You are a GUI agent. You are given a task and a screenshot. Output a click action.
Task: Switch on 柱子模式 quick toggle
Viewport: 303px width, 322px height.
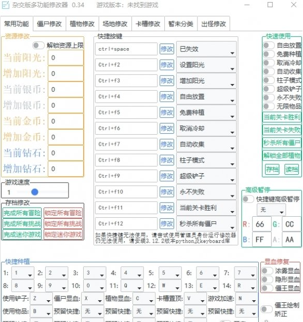(269, 80)
